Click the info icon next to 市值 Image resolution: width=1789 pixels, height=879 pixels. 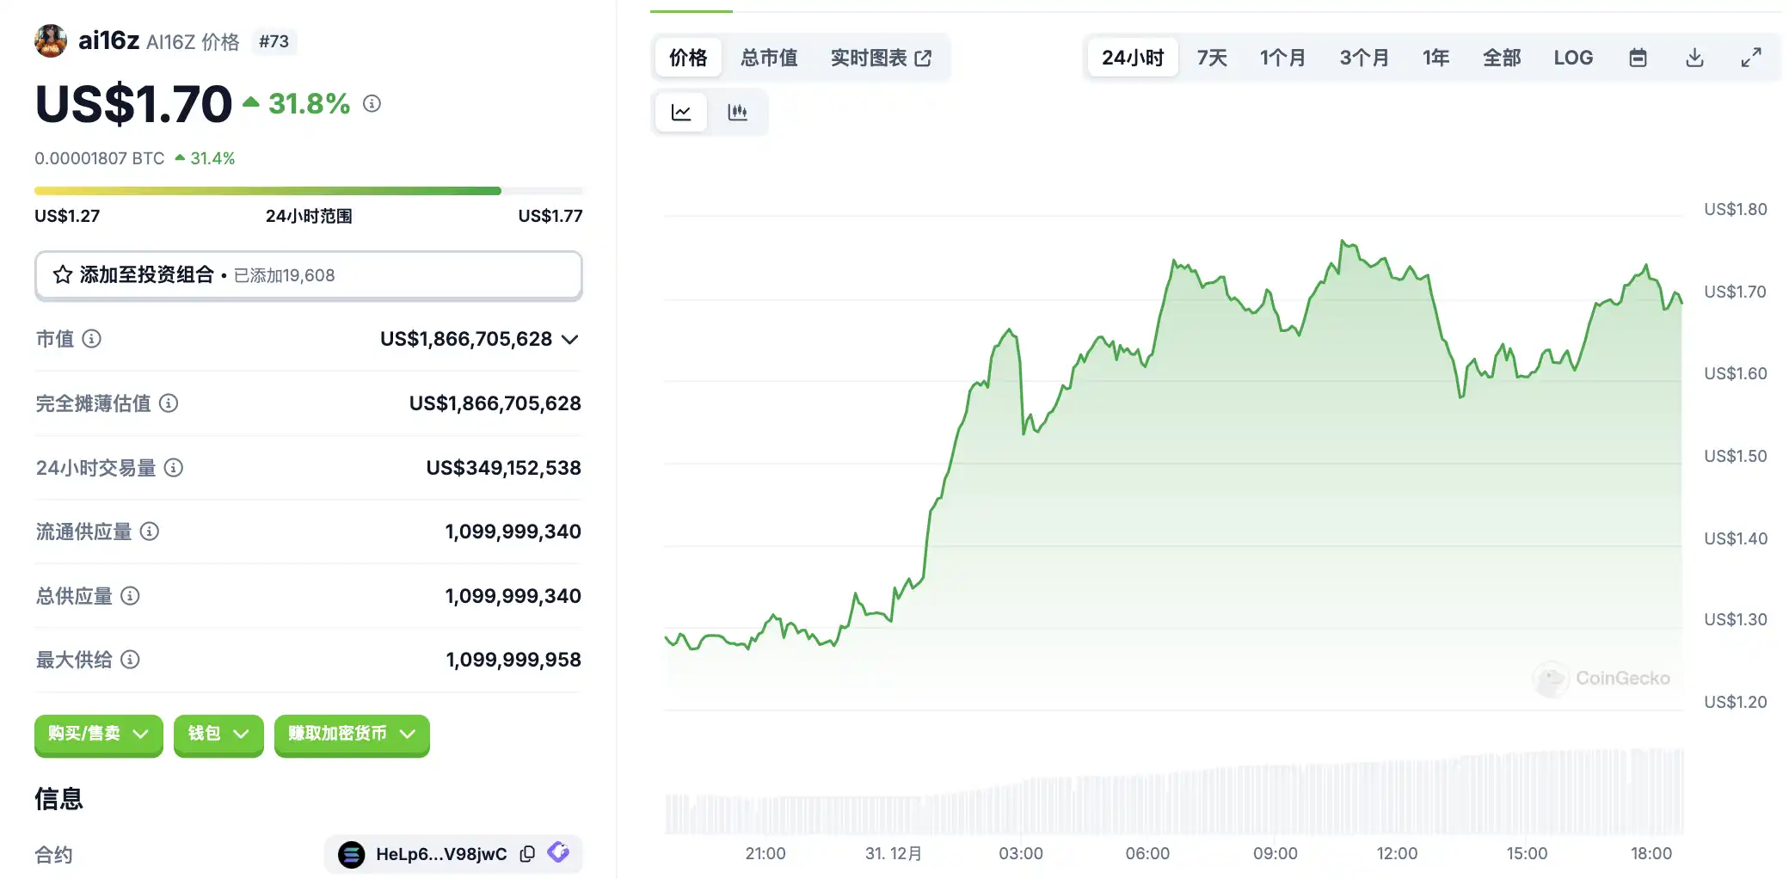point(91,339)
